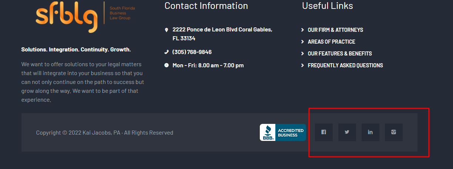
Task: Click the location pin icon beside address
Action: [x=167, y=30]
